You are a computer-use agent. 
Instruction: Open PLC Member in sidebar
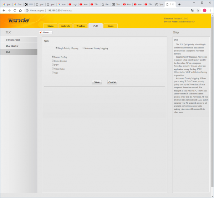[19, 46]
